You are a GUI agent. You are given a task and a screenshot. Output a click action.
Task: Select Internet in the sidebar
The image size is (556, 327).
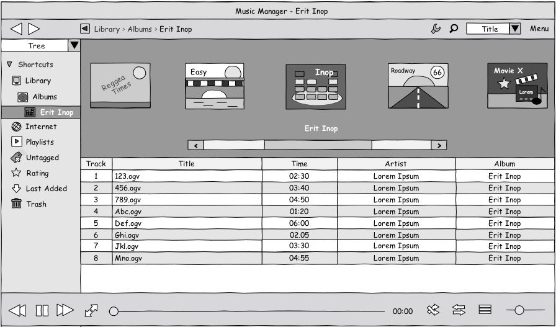click(x=41, y=127)
